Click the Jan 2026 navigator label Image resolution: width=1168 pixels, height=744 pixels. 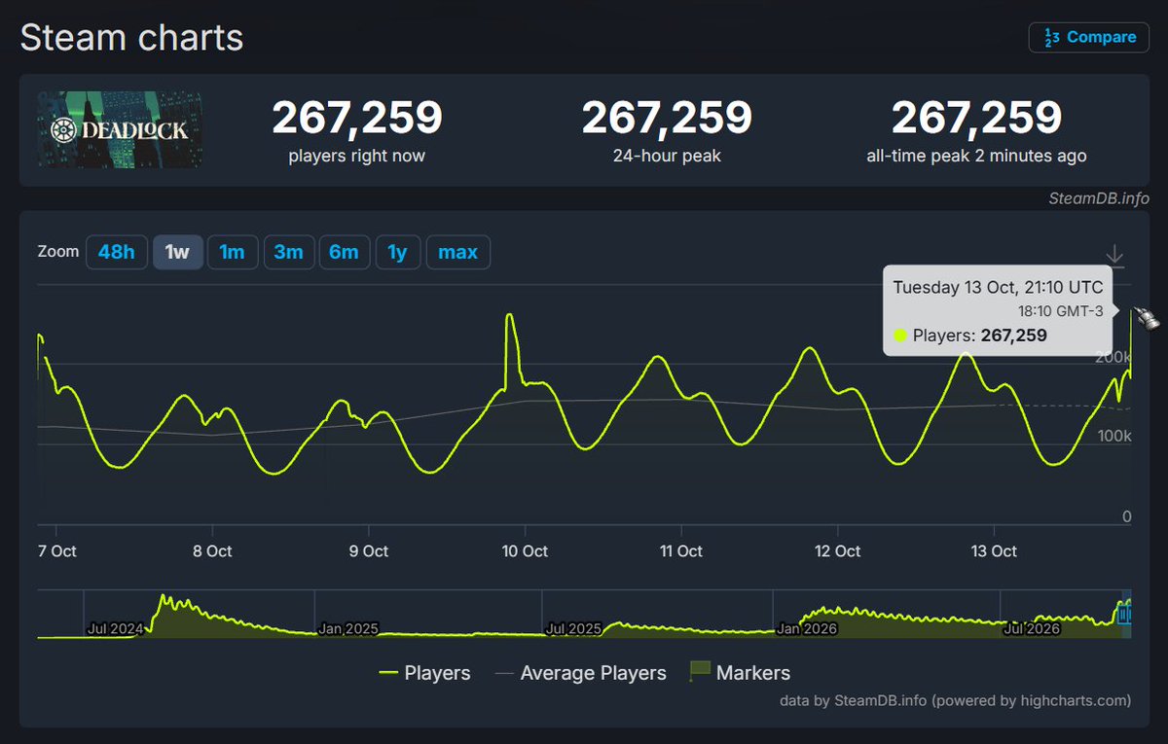pyautogui.click(x=805, y=629)
